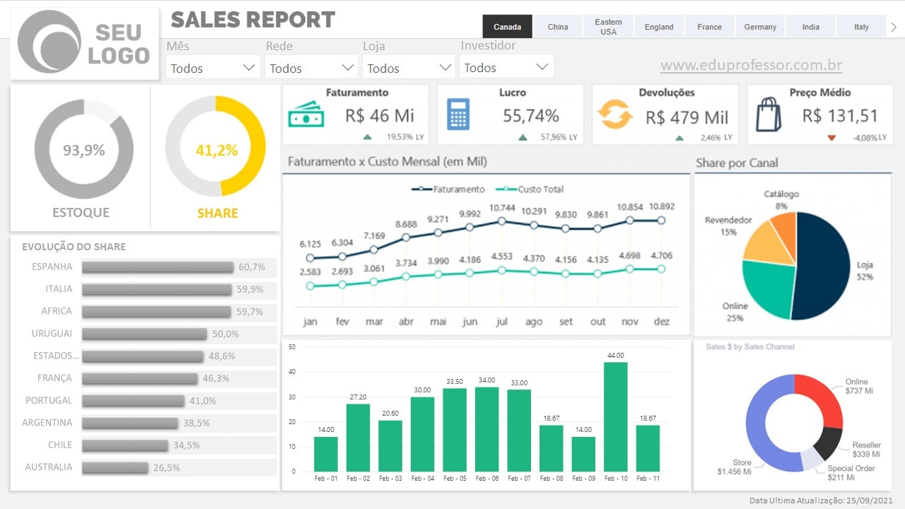Click the ESPANHA share bar
The height and width of the screenshot is (509, 905).
pyautogui.click(x=158, y=267)
